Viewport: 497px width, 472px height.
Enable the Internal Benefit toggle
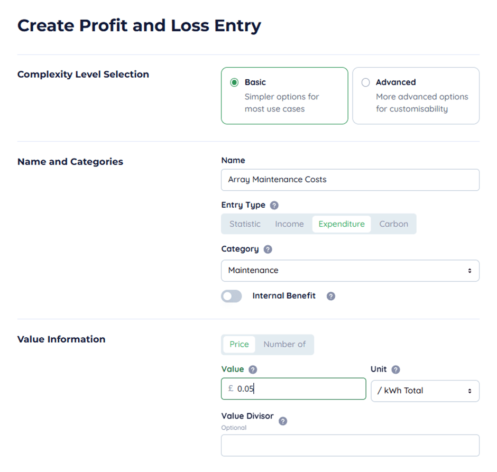pos(232,296)
